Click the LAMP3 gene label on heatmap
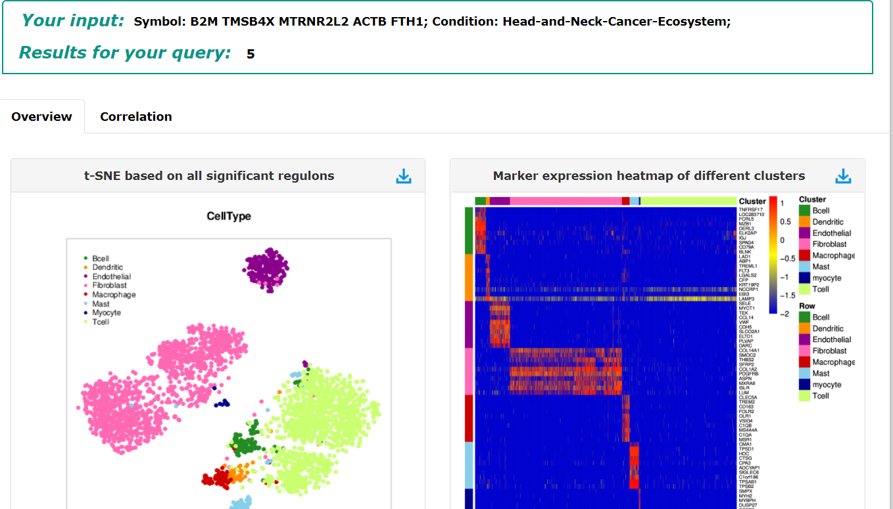 (x=746, y=299)
